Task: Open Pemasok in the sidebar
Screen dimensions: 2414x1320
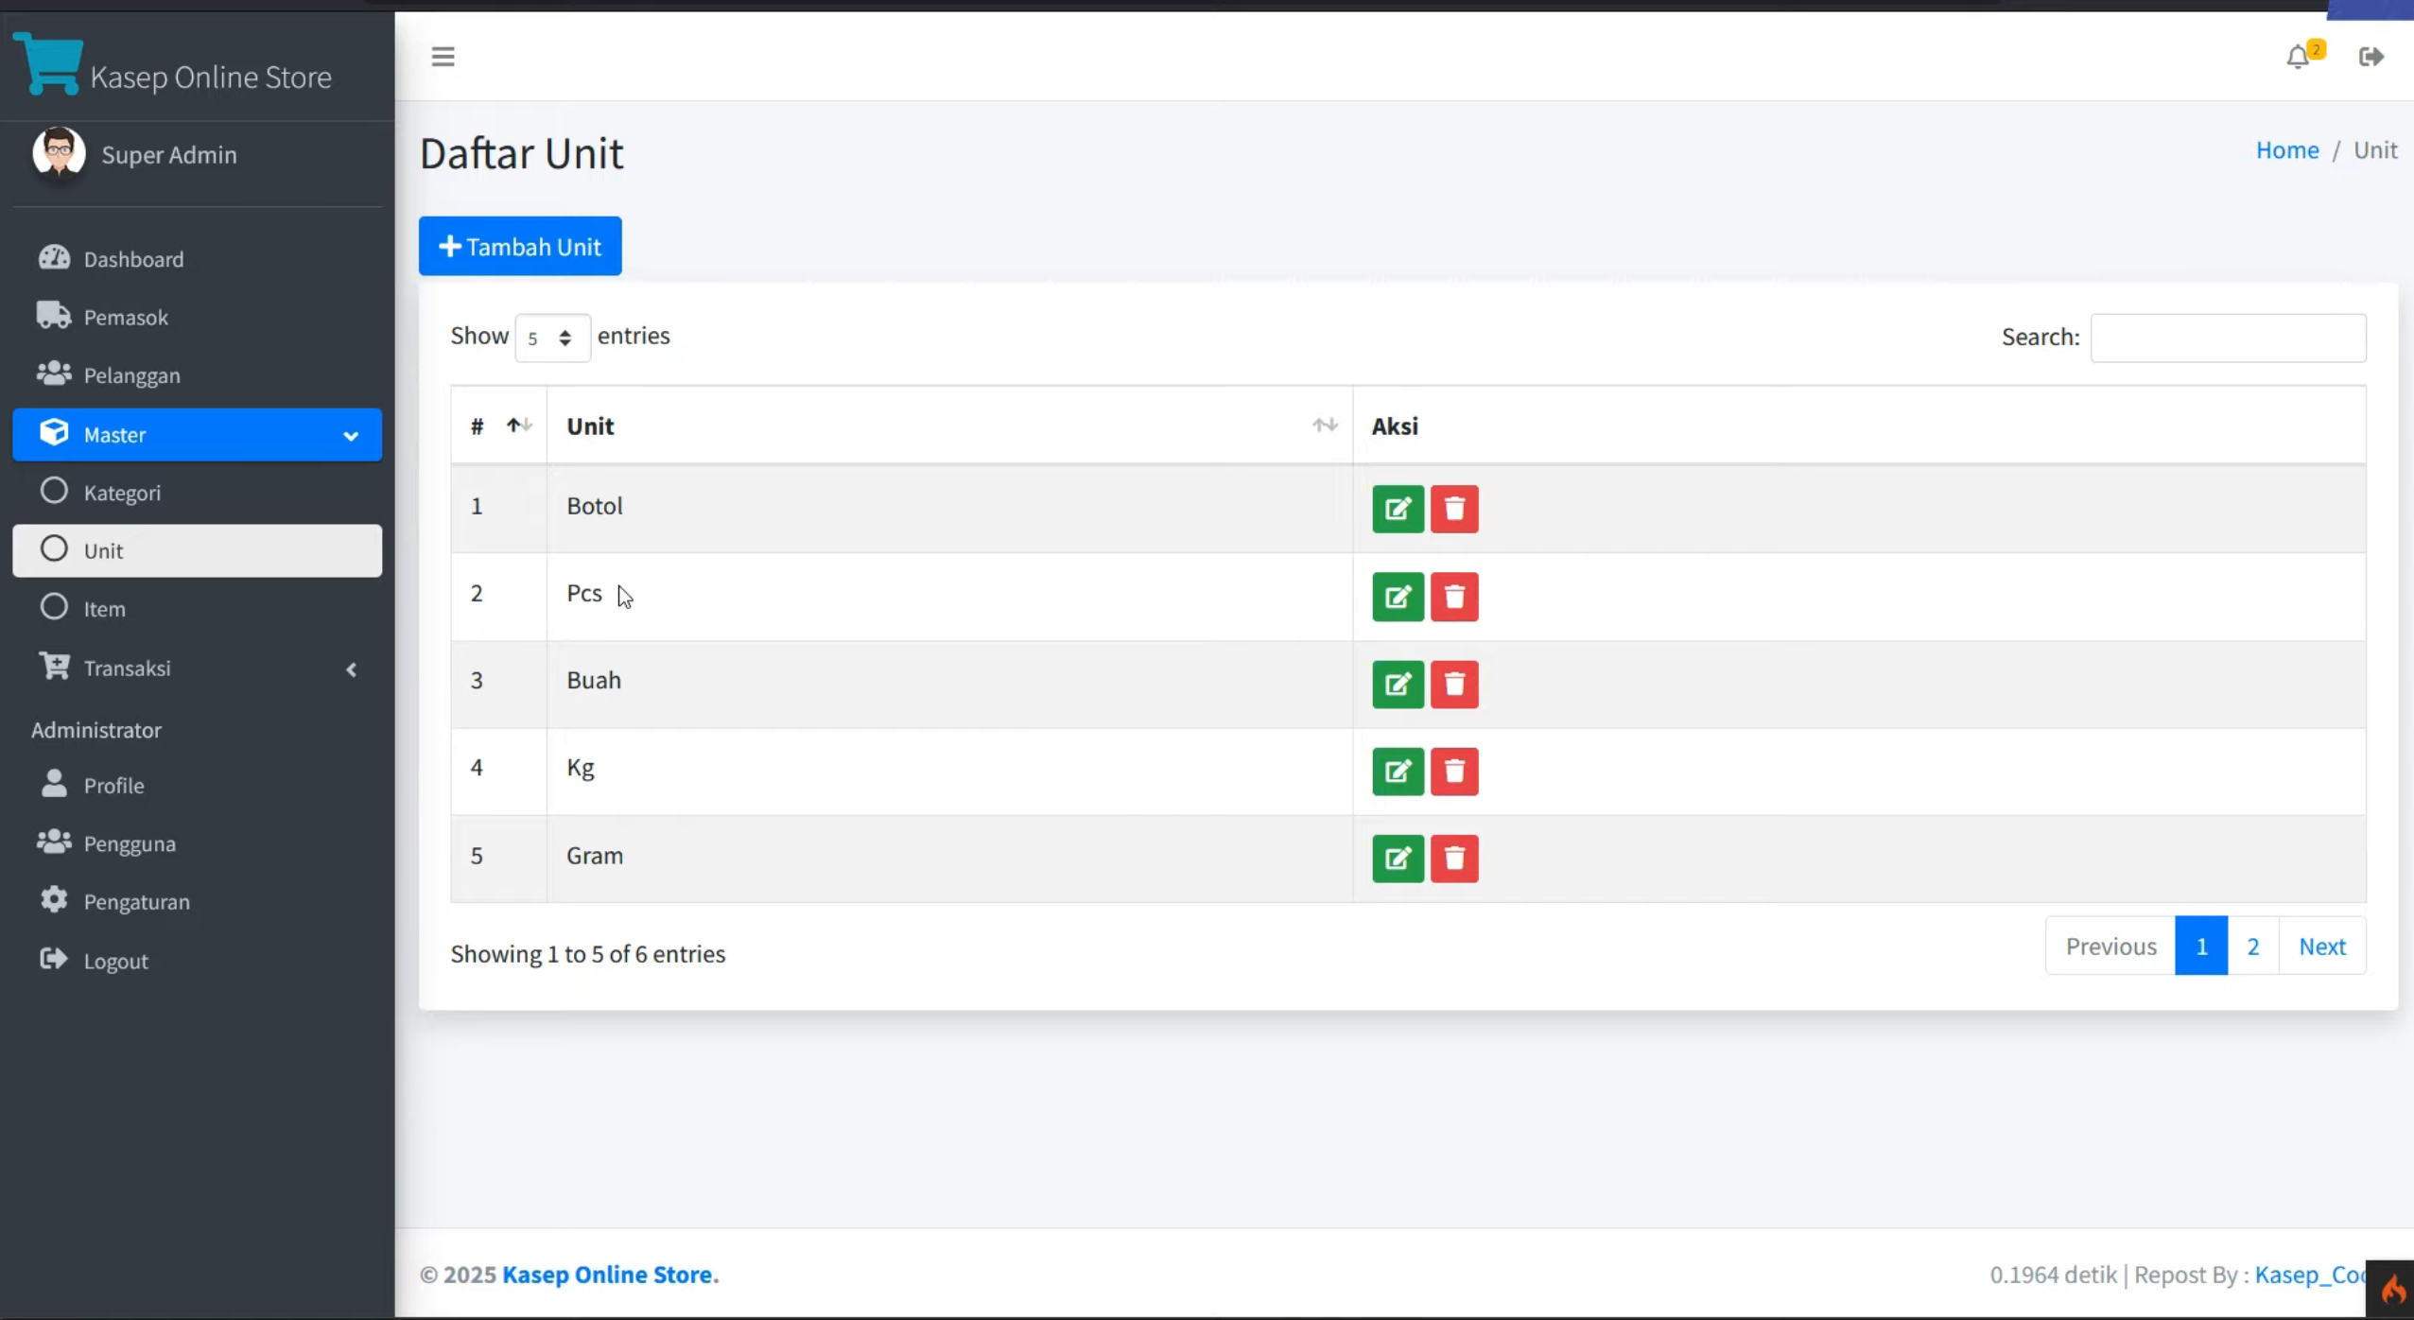Action: click(197, 317)
